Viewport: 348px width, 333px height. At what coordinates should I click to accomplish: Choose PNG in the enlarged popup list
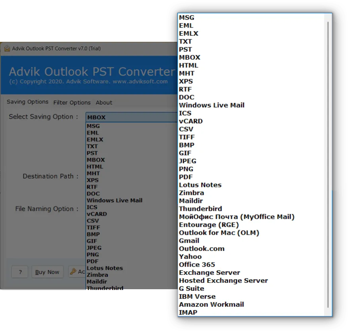tap(186, 169)
